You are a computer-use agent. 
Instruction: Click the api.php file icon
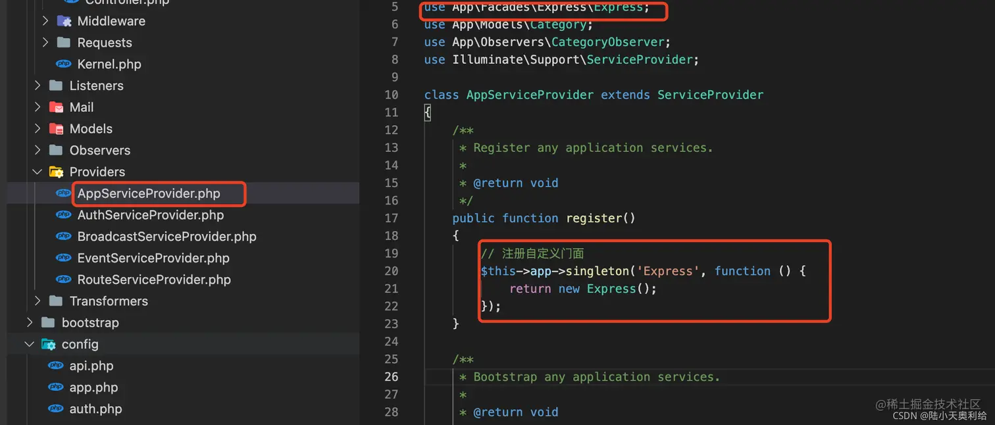(x=56, y=366)
